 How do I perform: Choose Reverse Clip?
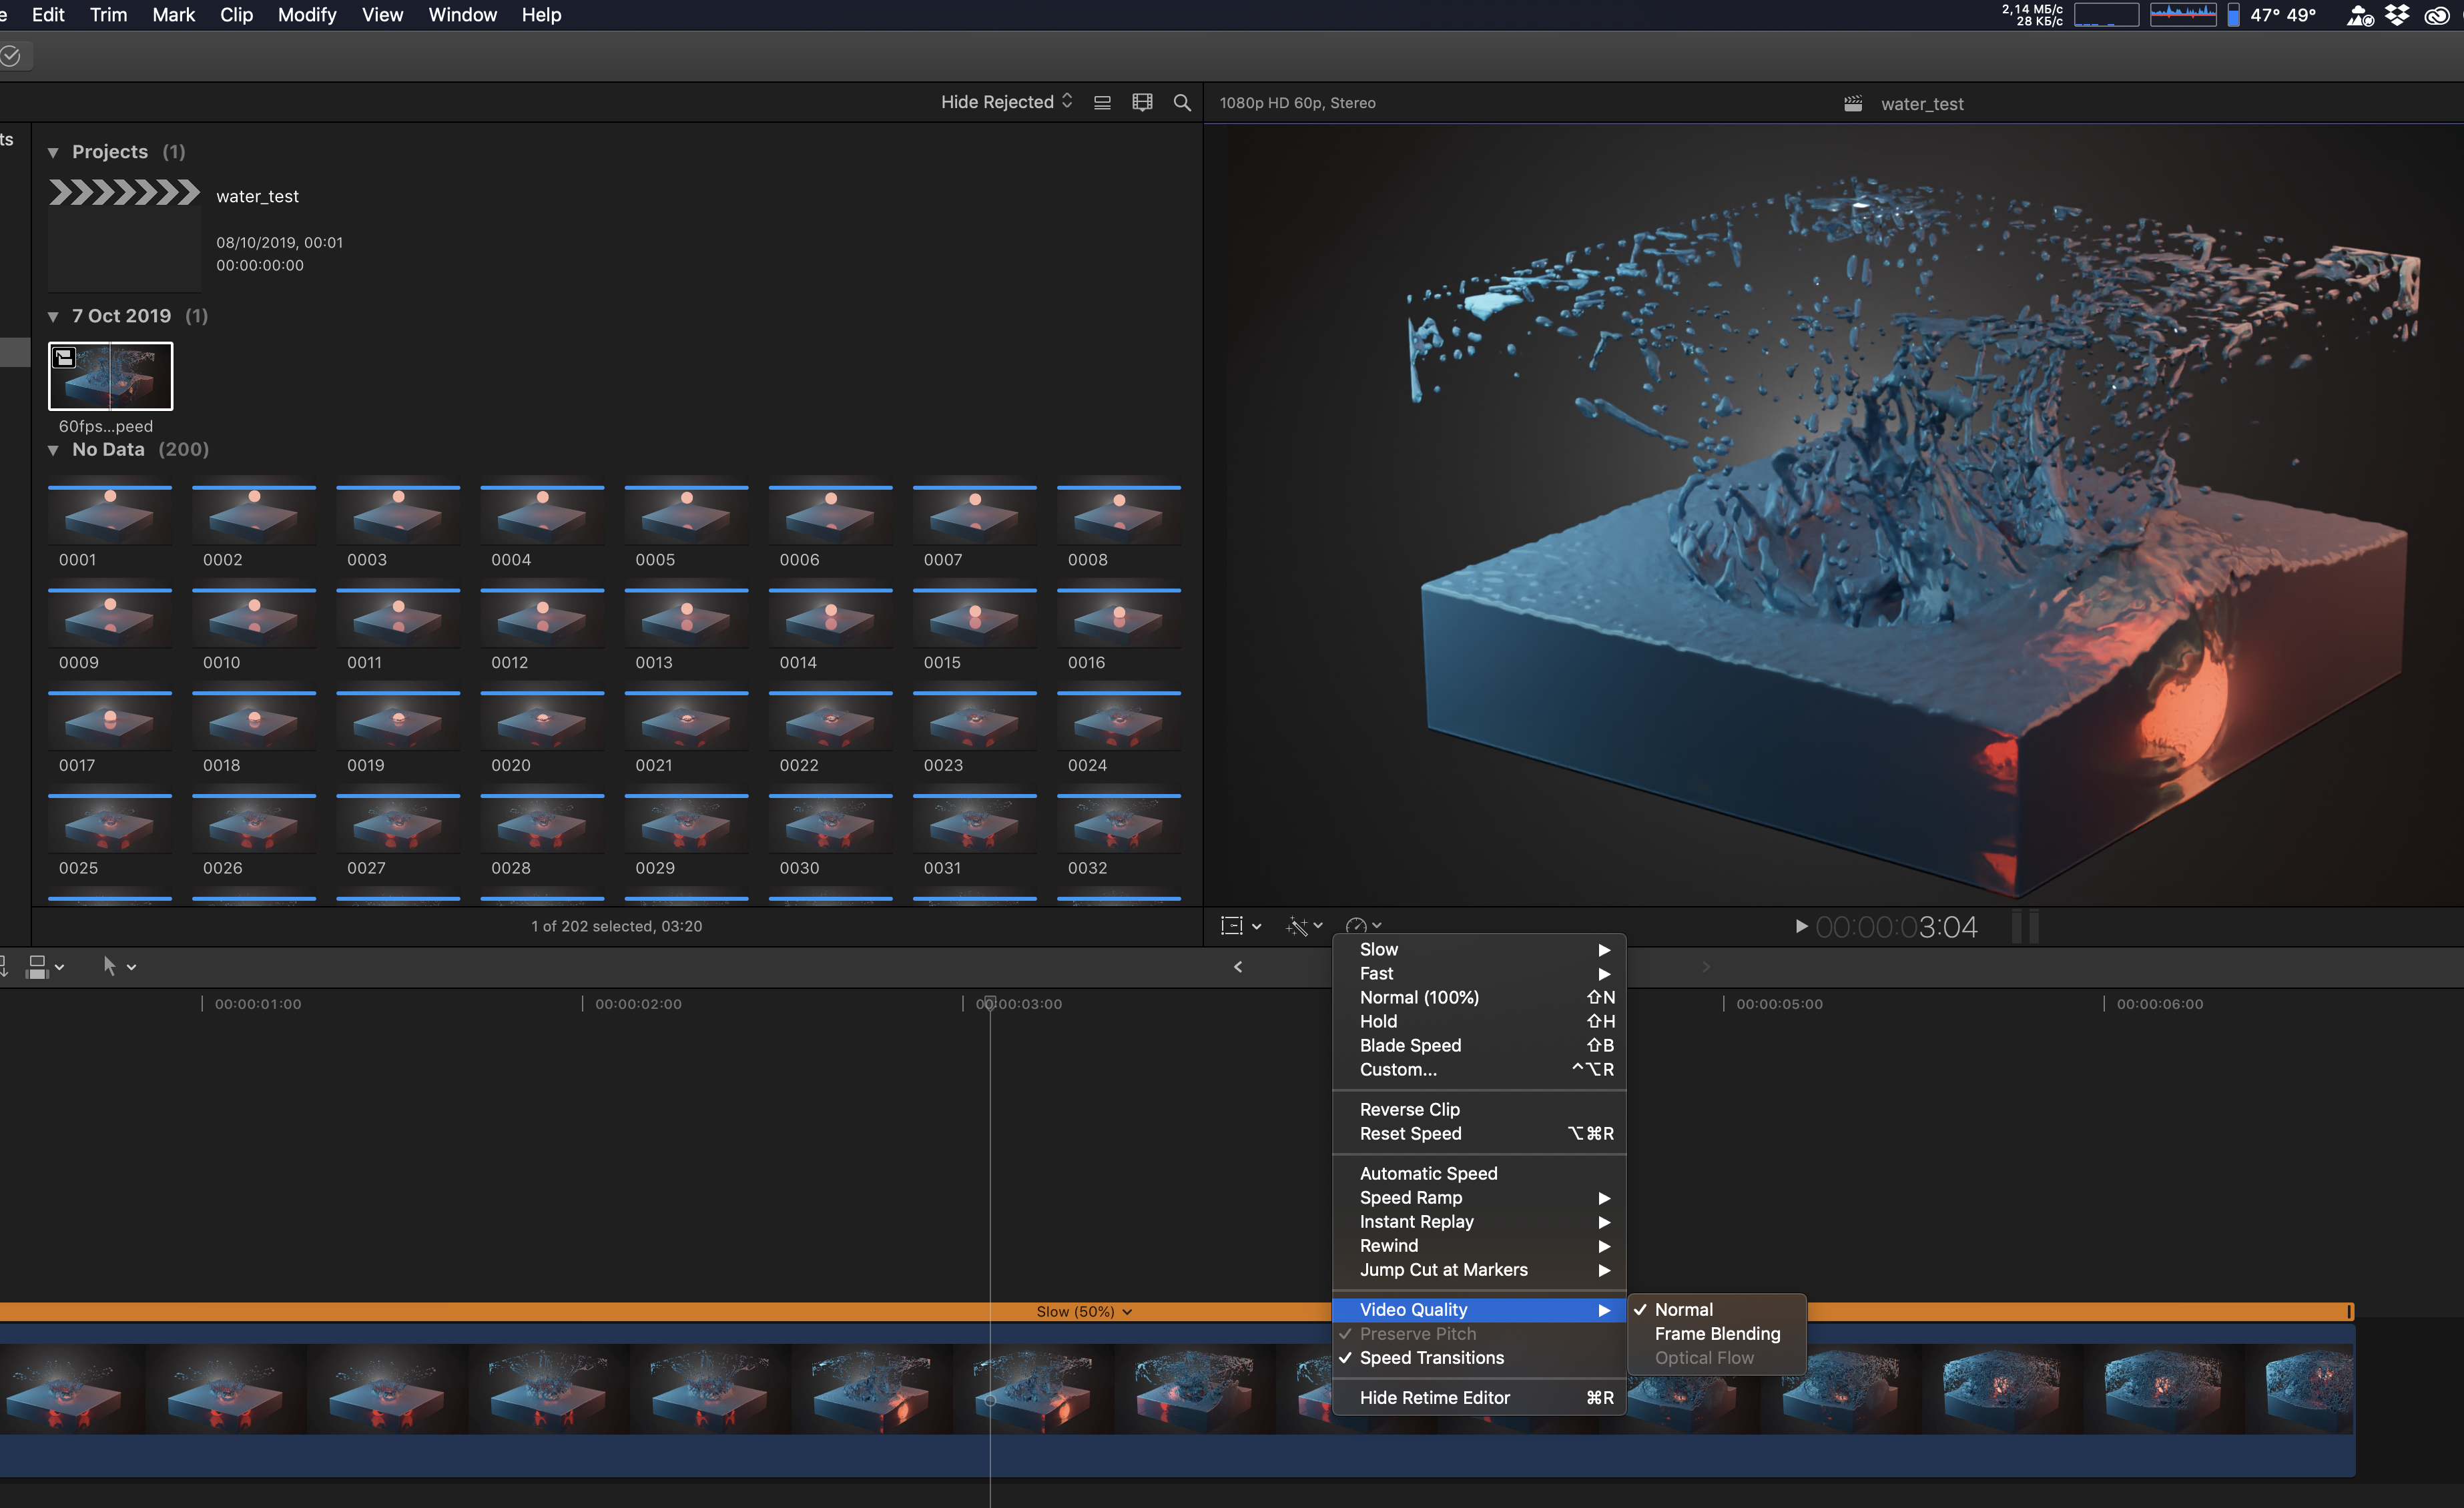[x=1479, y=1109]
